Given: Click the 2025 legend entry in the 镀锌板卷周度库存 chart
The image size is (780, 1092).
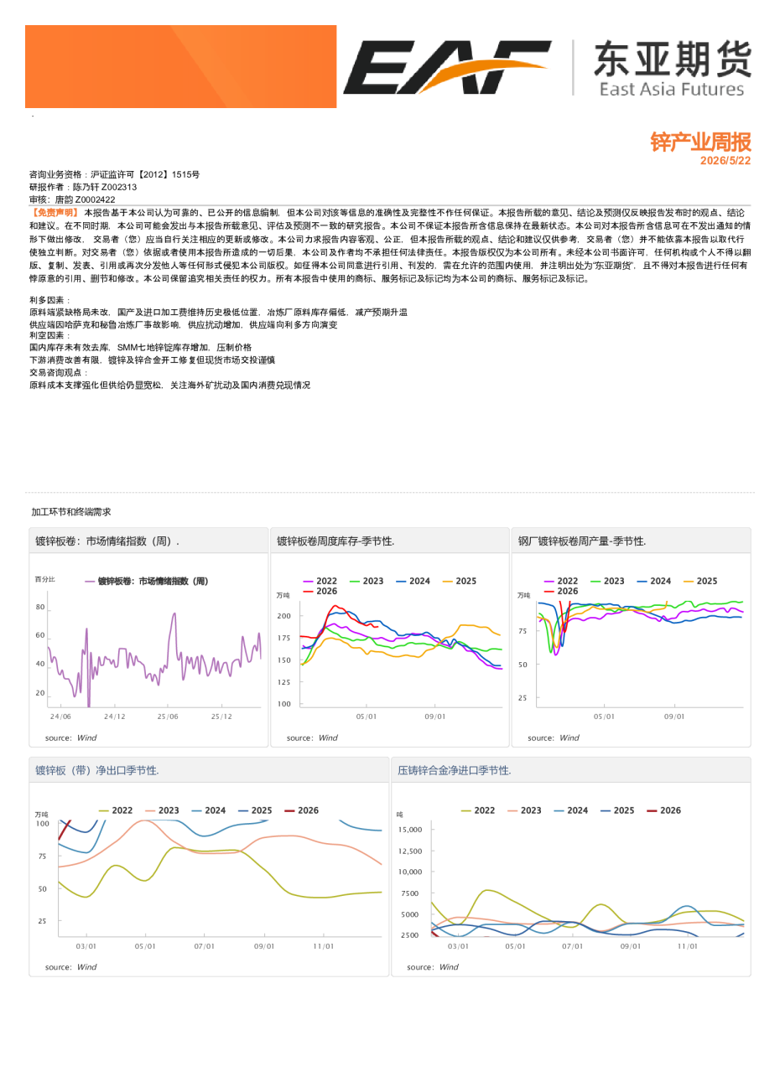Looking at the screenshot, I should point(460,581).
